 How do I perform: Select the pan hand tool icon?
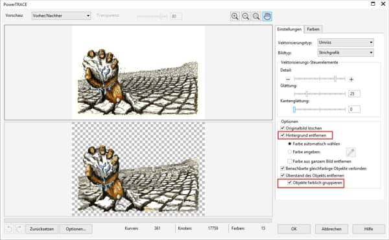pos(267,16)
